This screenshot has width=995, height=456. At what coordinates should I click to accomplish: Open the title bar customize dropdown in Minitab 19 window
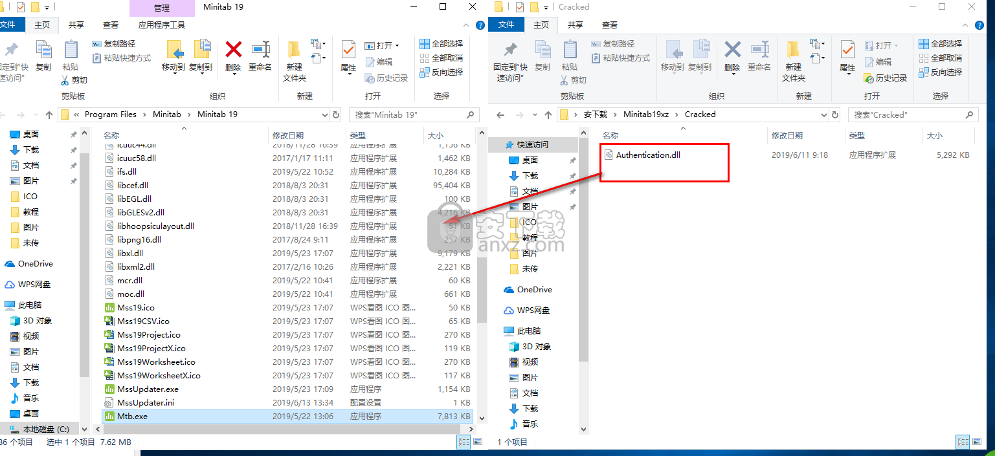47,7
